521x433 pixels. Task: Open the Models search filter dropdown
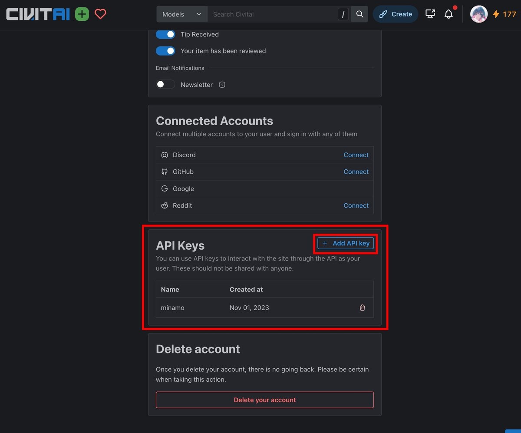tap(181, 14)
